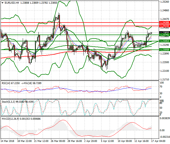The height and width of the screenshot is (144, 170).
Task: Click the 2 Apr 20:00 time label
Action: pos(91,141)
